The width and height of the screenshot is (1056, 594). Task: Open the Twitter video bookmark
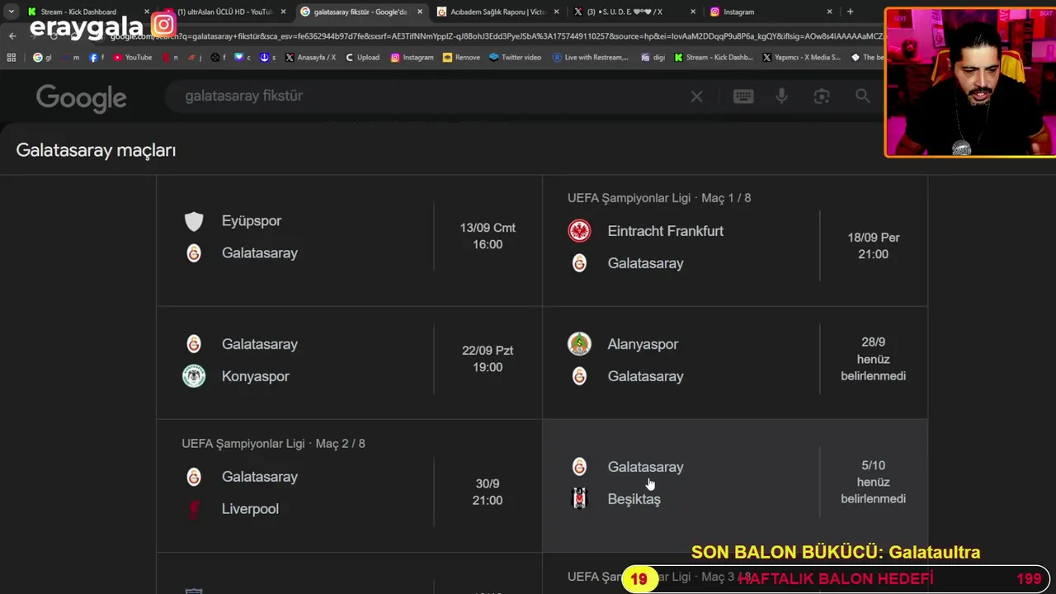[515, 57]
